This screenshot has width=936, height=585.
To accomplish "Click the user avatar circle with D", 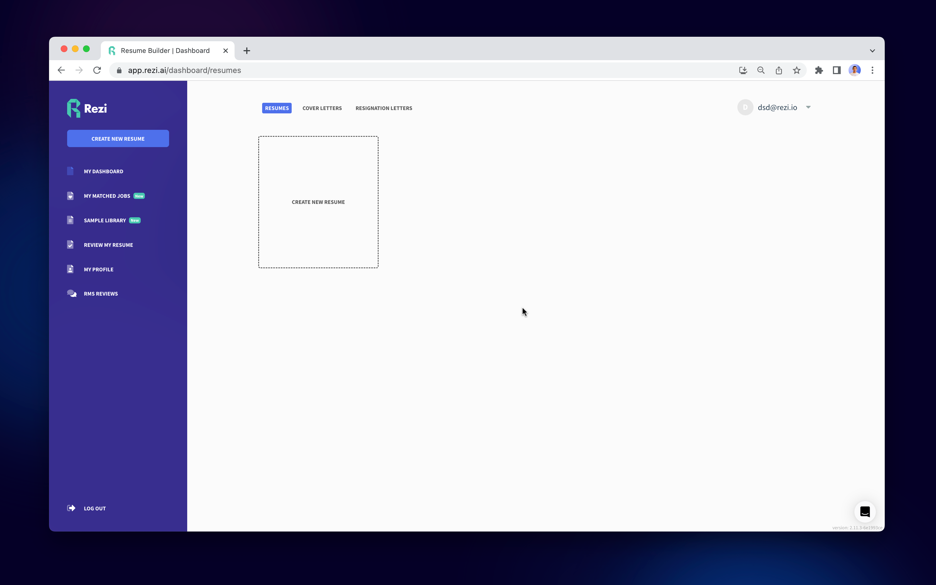I will coord(745,108).
